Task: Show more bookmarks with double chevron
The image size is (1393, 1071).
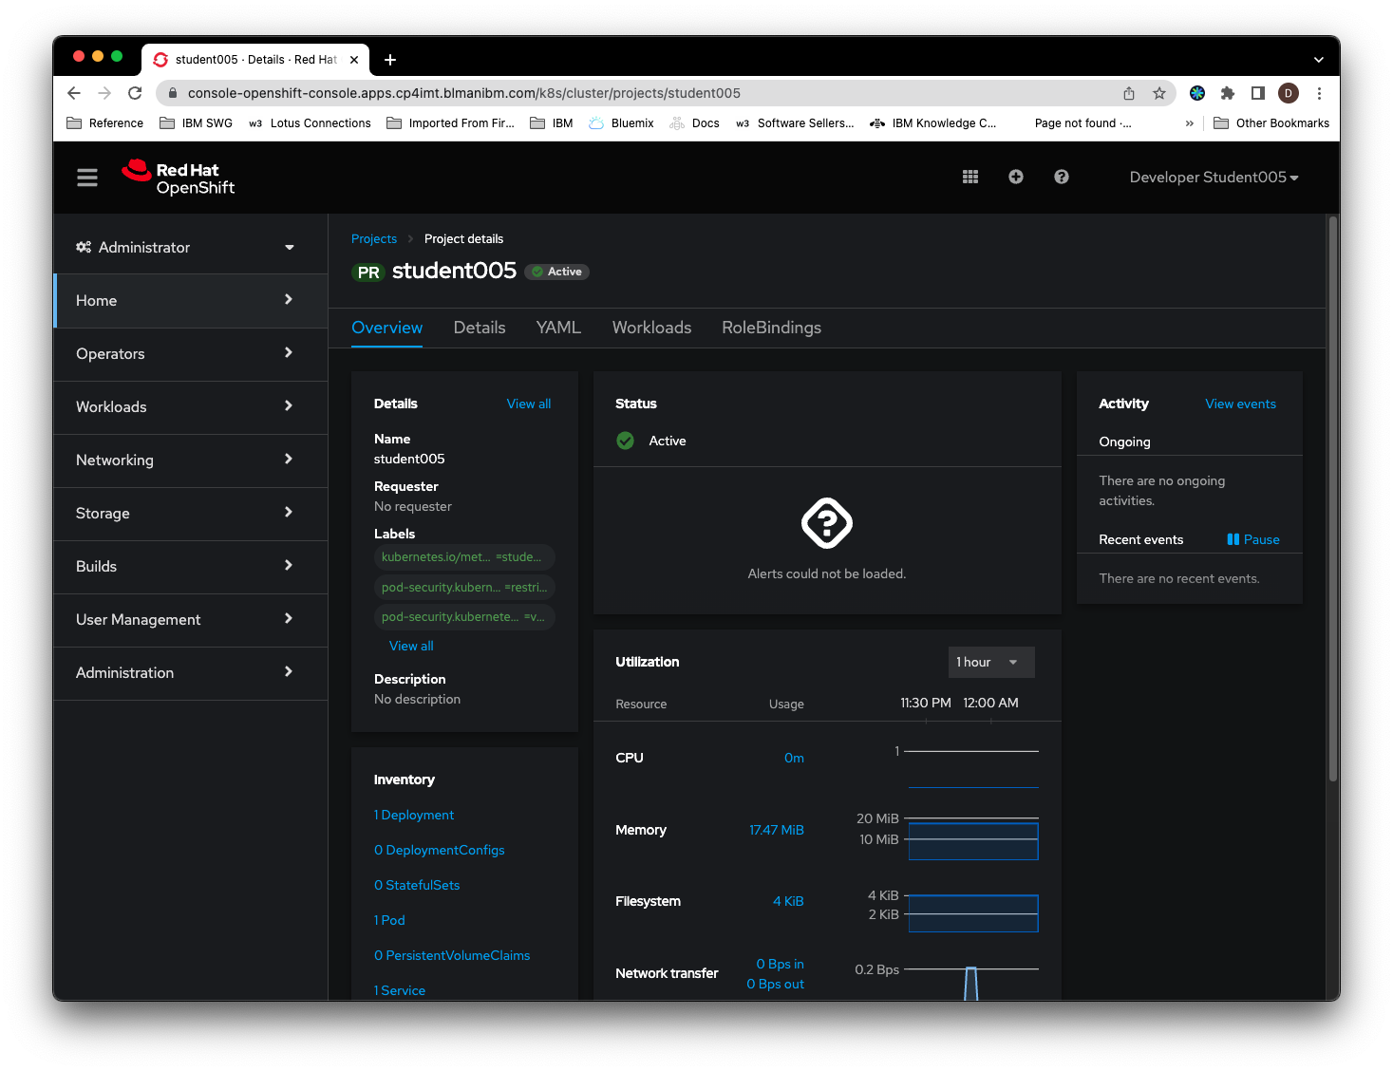Action: 1190,123
